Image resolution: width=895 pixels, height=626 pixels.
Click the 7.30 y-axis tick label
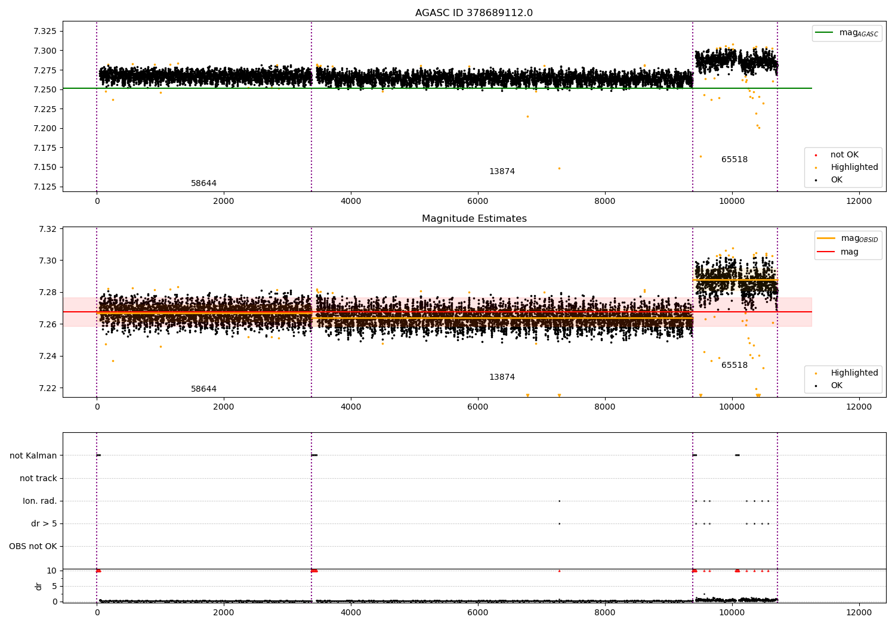click(47, 261)
